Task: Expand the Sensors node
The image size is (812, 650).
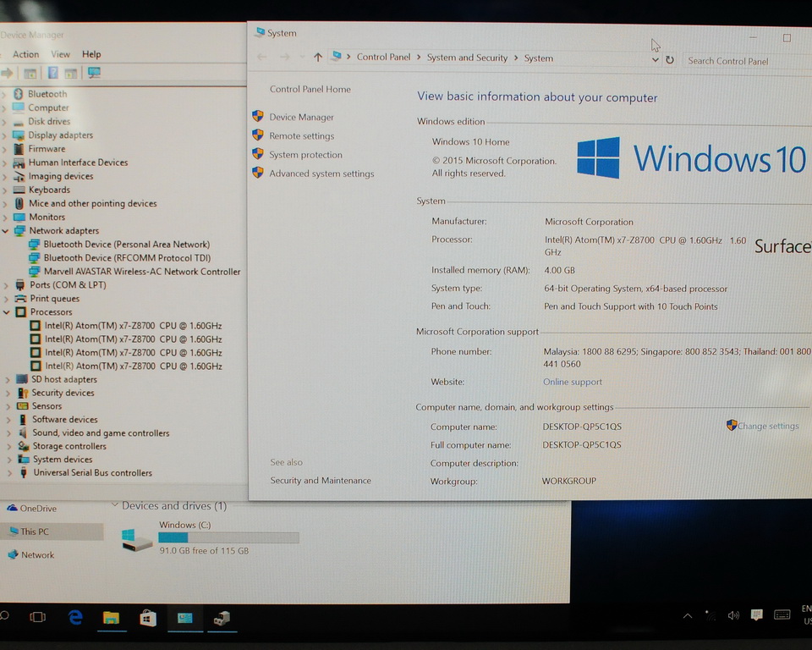Action: click(x=8, y=406)
